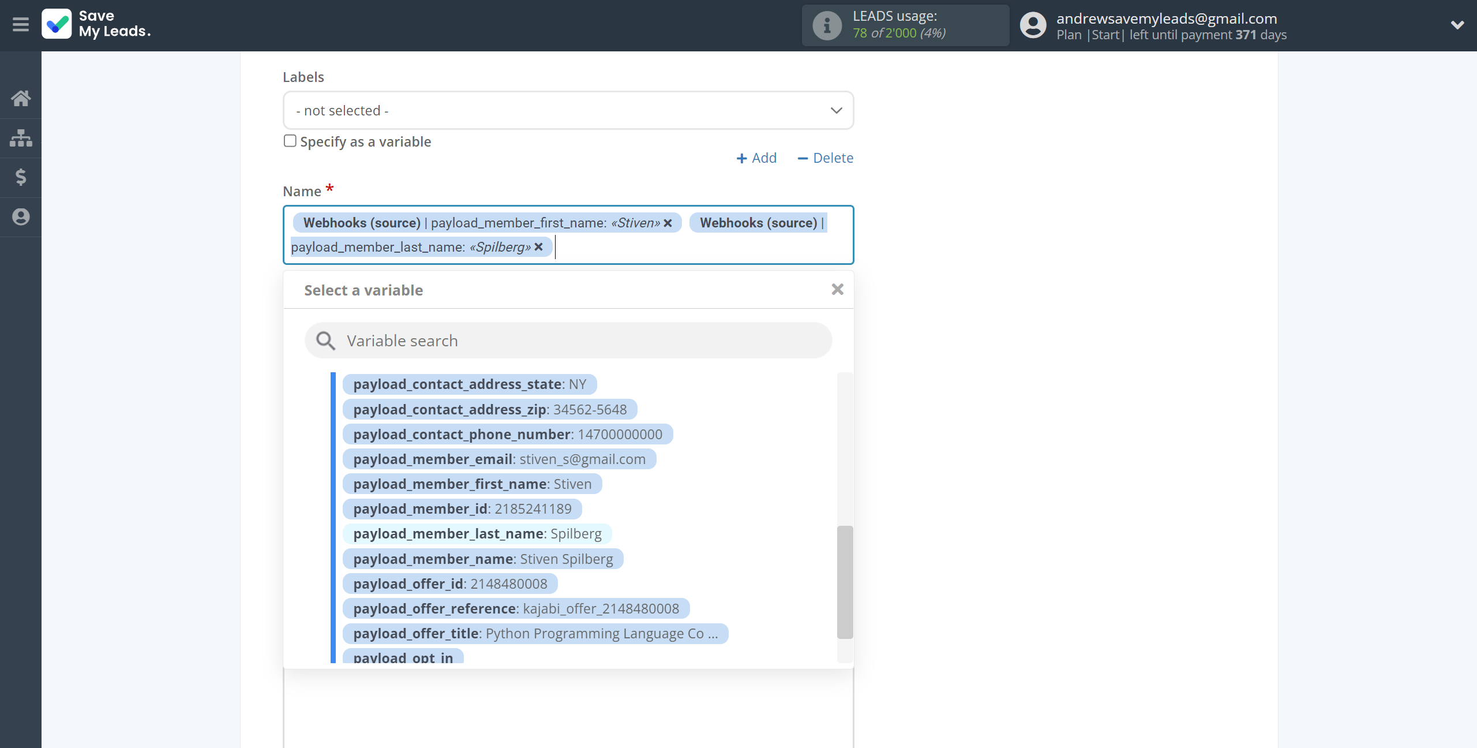
Task: Click the variable list scrollbar thumb
Action: pyautogui.click(x=845, y=582)
